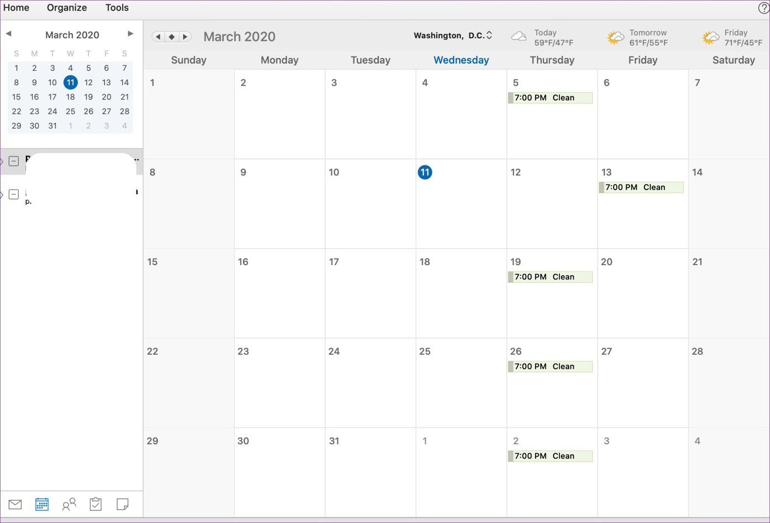
Task: Select date 31 in the mini calendar
Action: [53, 126]
